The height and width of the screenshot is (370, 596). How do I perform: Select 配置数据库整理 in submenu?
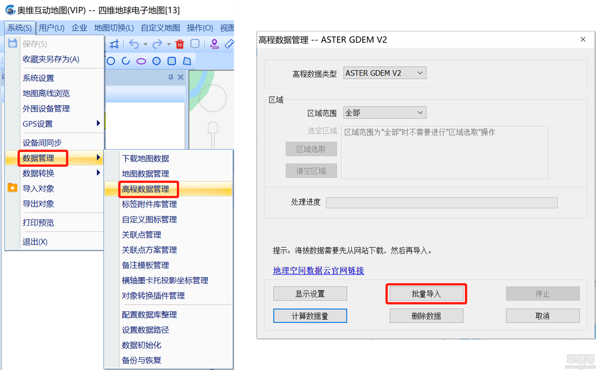(x=168, y=314)
